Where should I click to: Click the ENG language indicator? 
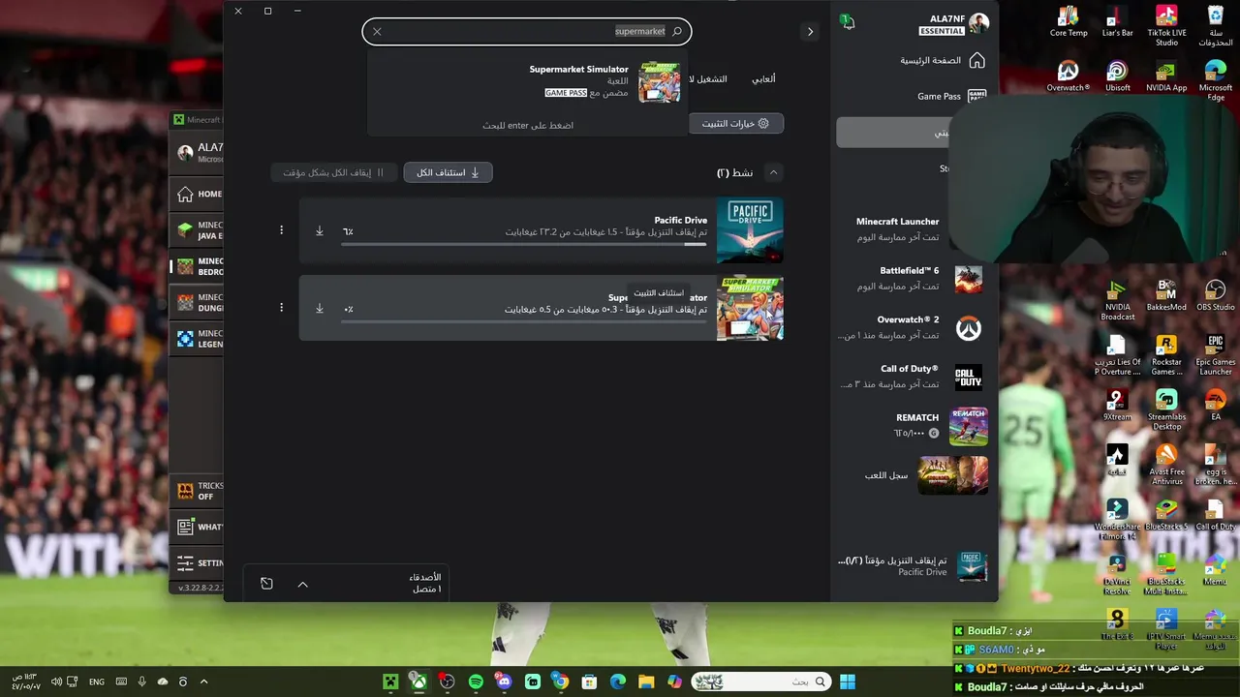97,682
